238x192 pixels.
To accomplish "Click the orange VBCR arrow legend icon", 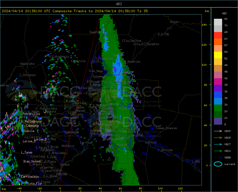I will click(x=218, y=138).
